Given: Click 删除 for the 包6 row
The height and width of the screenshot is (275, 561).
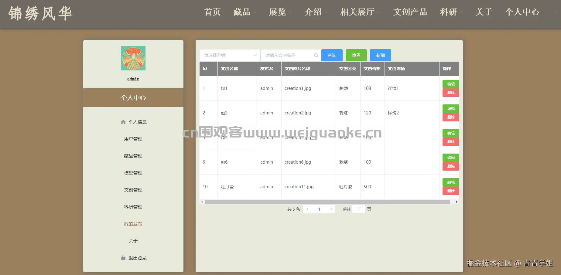Looking at the screenshot, I should (451, 166).
